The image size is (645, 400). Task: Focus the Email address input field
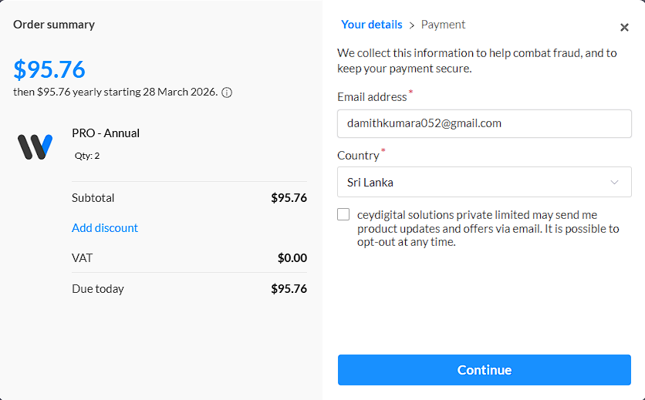484,123
